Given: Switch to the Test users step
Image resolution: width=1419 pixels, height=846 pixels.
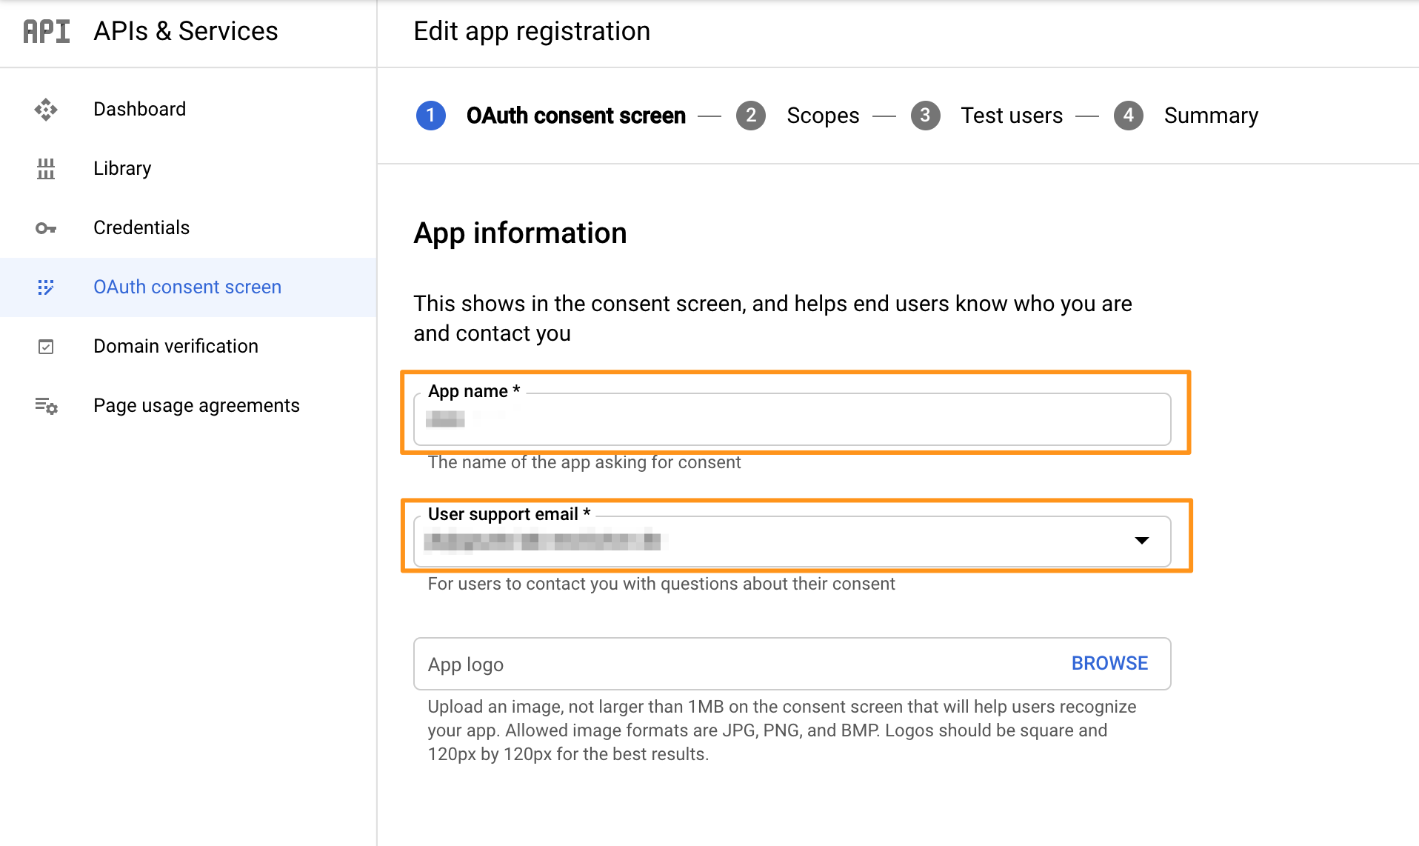Looking at the screenshot, I should 1012,116.
